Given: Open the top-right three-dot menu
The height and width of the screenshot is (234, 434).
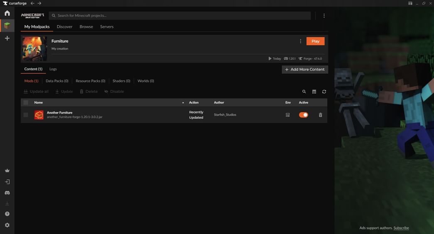Looking at the screenshot, I should click(324, 16).
